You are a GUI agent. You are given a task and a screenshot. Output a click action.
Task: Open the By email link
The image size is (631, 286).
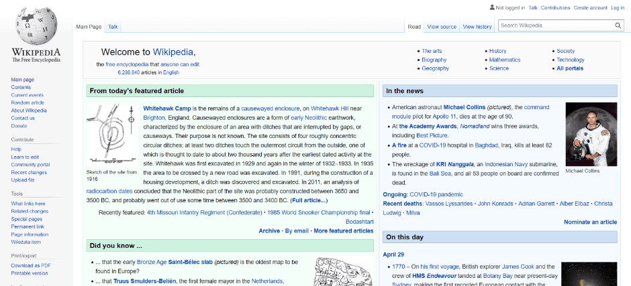tap(297, 231)
